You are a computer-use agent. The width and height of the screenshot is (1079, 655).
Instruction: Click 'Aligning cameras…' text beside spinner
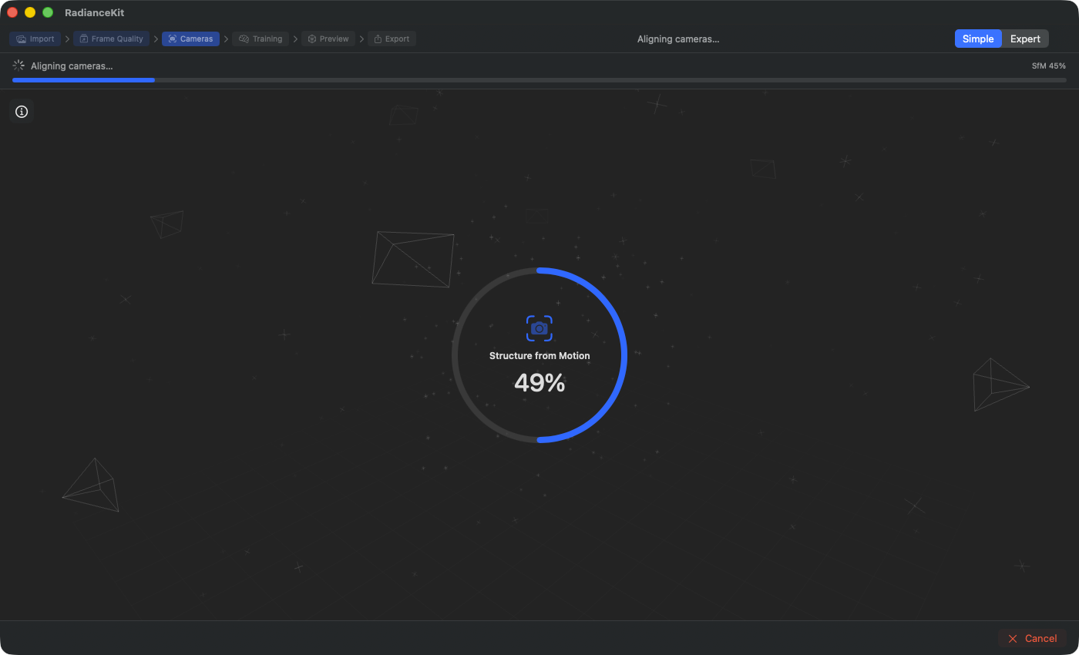pyautogui.click(x=72, y=66)
